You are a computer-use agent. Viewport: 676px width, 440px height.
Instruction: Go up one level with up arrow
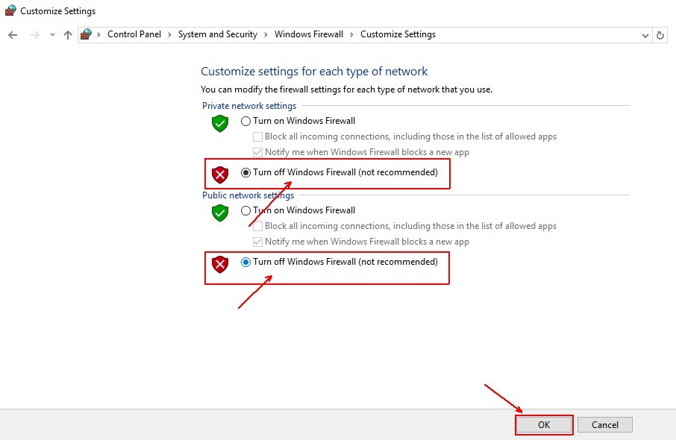point(68,35)
